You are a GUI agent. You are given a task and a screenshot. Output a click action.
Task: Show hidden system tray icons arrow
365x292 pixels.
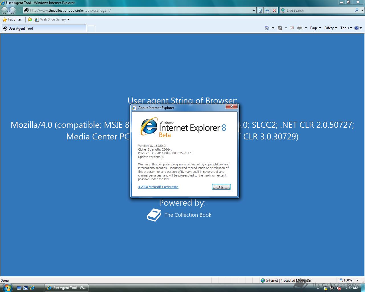[318, 288]
